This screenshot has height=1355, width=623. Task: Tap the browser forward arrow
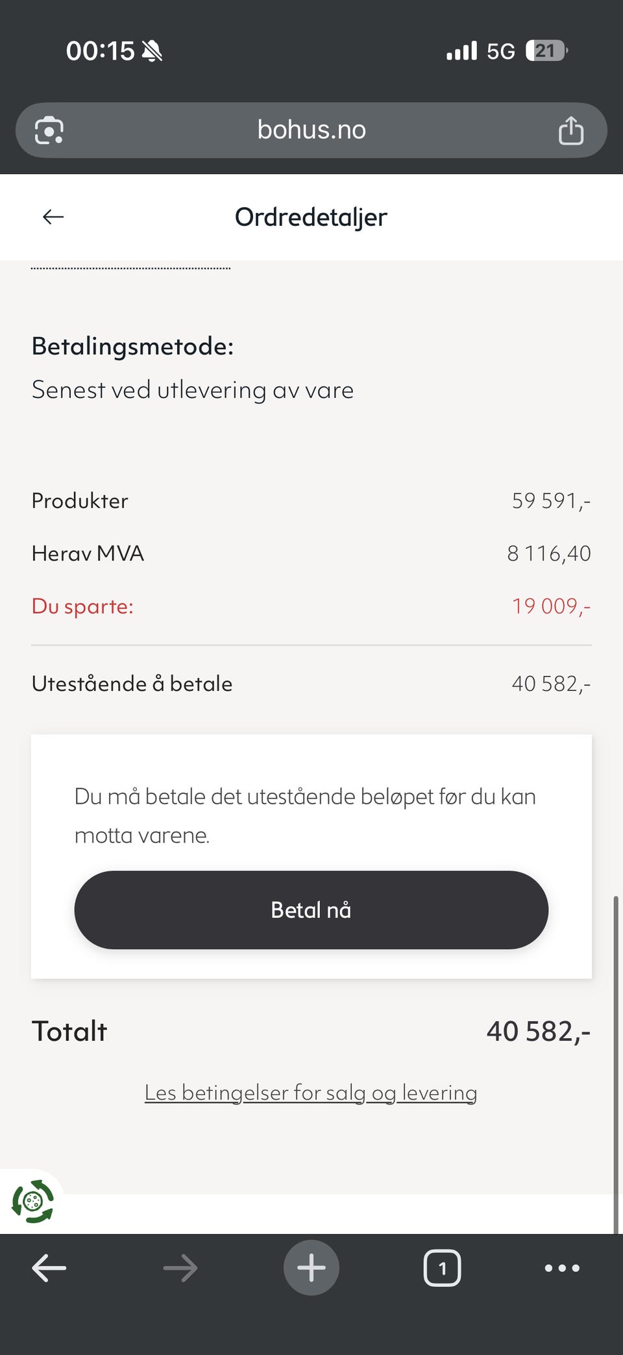180,1268
